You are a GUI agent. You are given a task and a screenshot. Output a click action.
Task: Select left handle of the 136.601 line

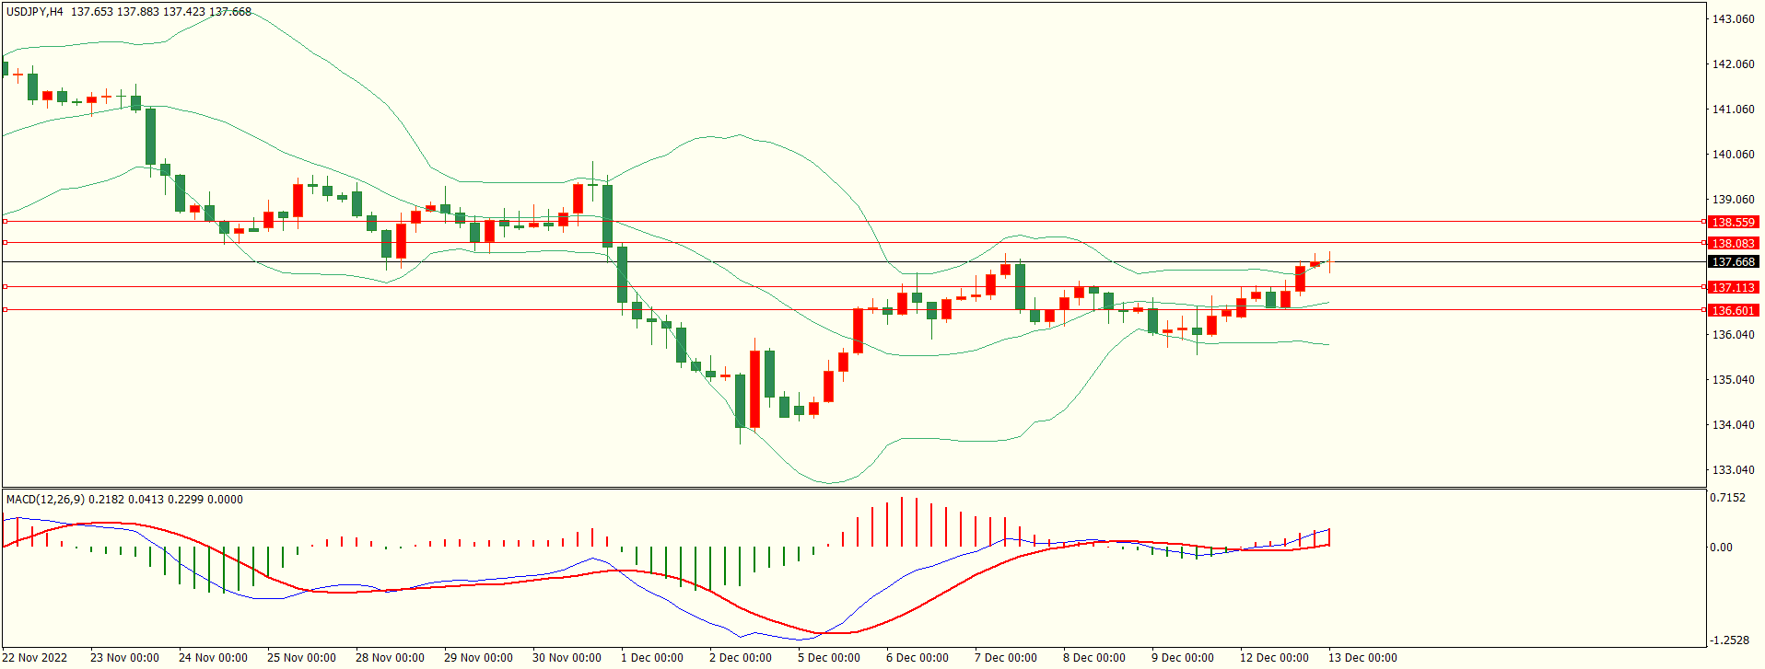5,310
